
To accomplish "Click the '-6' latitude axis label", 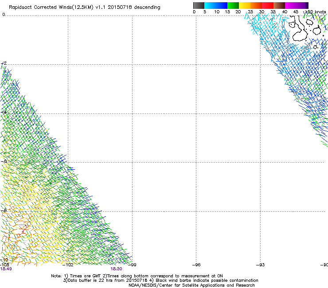I will coord(4,161).
